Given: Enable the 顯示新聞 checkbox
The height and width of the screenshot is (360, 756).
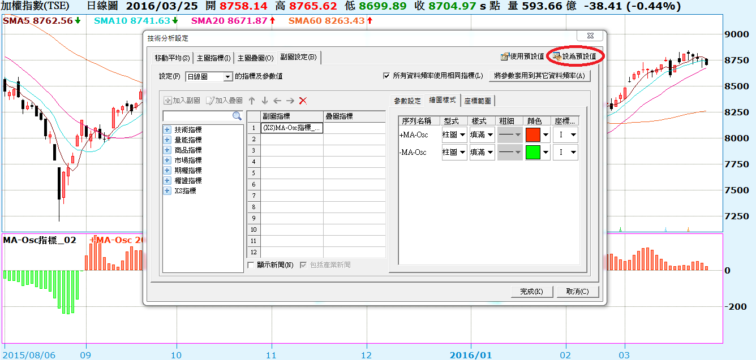Looking at the screenshot, I should (x=252, y=265).
